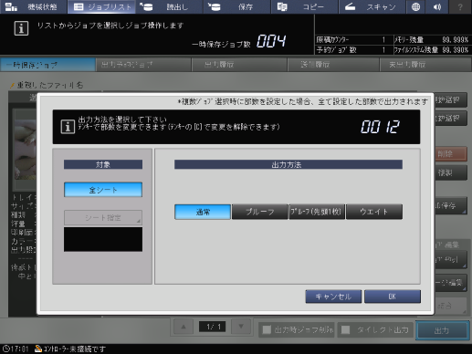Click the clock icon in status bar
This screenshot has height=354, width=472.
tap(5, 349)
